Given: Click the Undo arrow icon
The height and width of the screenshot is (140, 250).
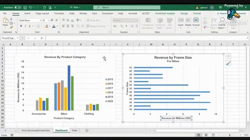Looking at the screenshot, I should [x=30, y=7].
